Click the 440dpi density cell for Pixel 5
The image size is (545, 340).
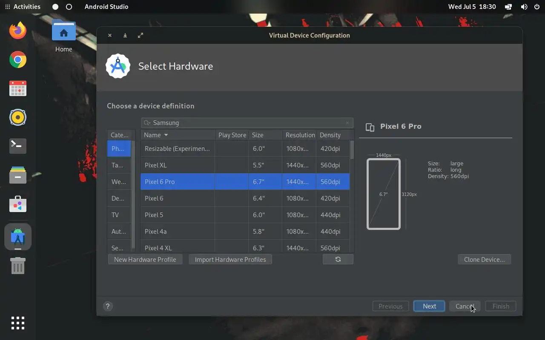click(333, 215)
